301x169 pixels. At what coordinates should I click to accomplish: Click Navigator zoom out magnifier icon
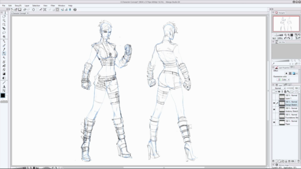coord(285,35)
